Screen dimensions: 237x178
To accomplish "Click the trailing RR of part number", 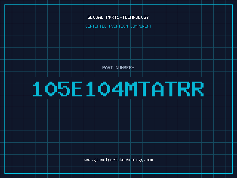I will (x=191, y=89).
